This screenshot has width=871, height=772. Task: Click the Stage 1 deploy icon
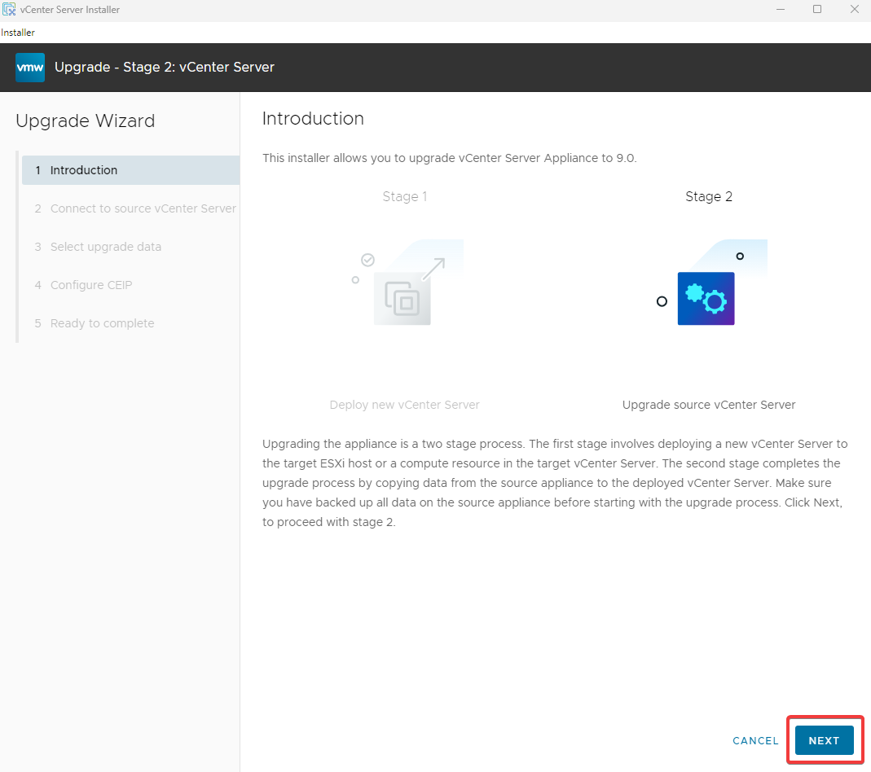403,299
